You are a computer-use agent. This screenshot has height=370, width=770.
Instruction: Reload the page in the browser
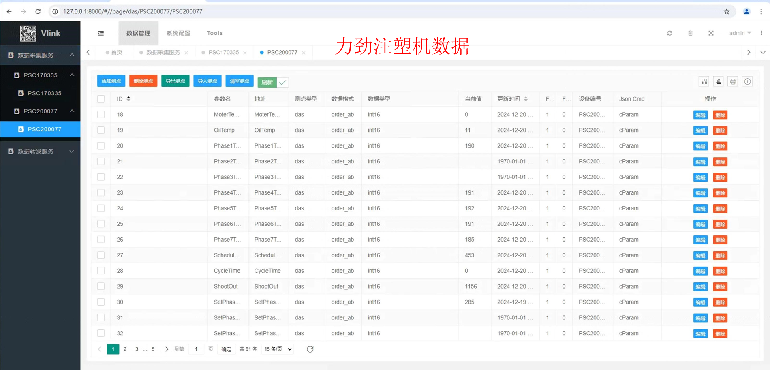38,11
